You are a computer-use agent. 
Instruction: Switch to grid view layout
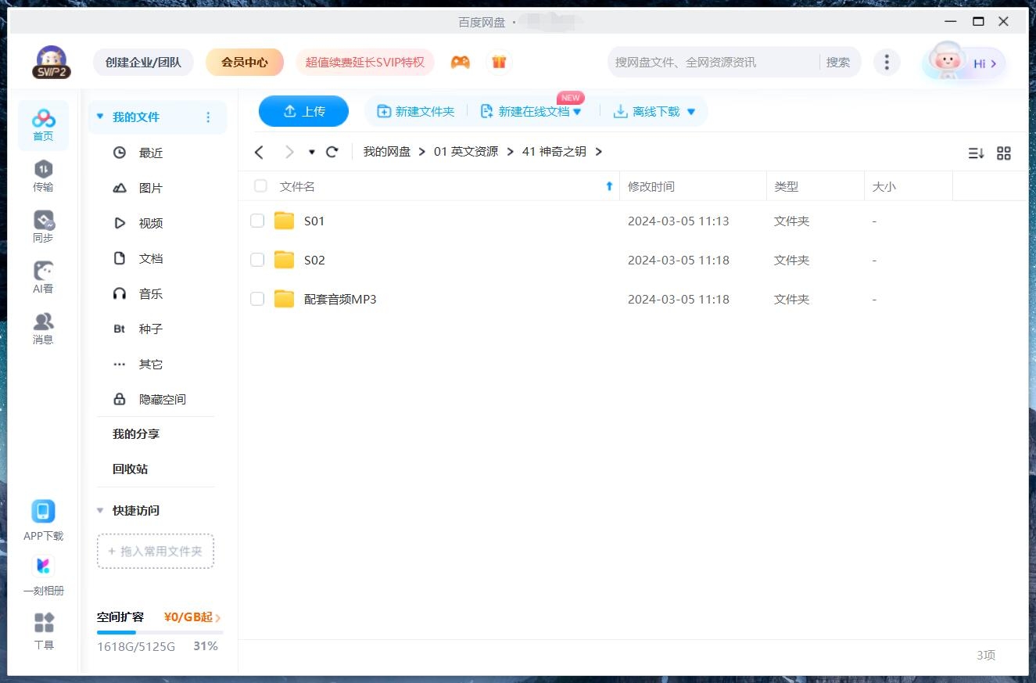[x=1004, y=153]
